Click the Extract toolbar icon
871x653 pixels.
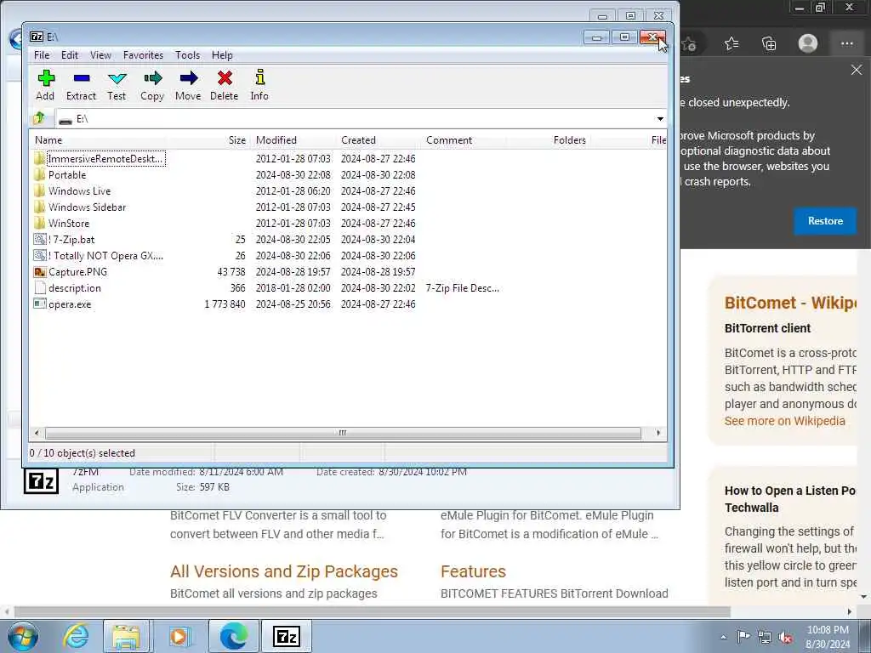[x=81, y=78]
